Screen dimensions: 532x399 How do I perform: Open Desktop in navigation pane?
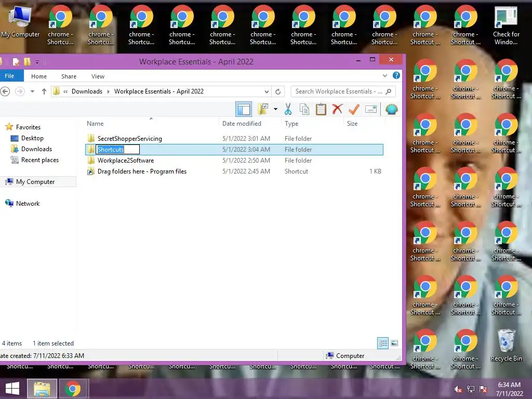click(x=32, y=138)
